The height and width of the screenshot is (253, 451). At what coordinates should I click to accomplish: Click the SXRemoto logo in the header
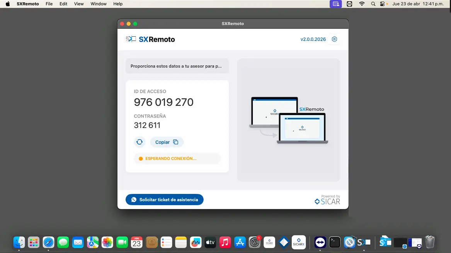tap(150, 39)
